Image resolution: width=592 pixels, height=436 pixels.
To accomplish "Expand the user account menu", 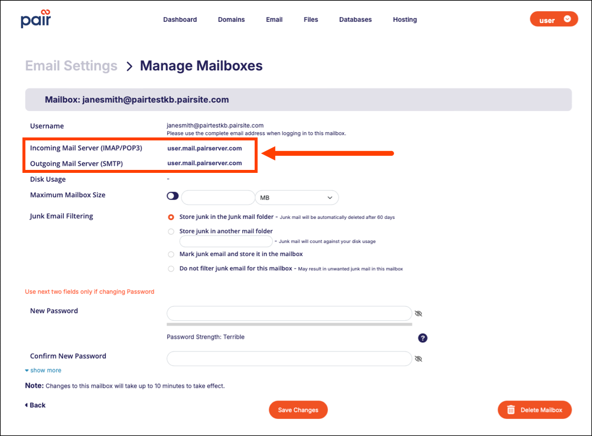I will click(554, 19).
